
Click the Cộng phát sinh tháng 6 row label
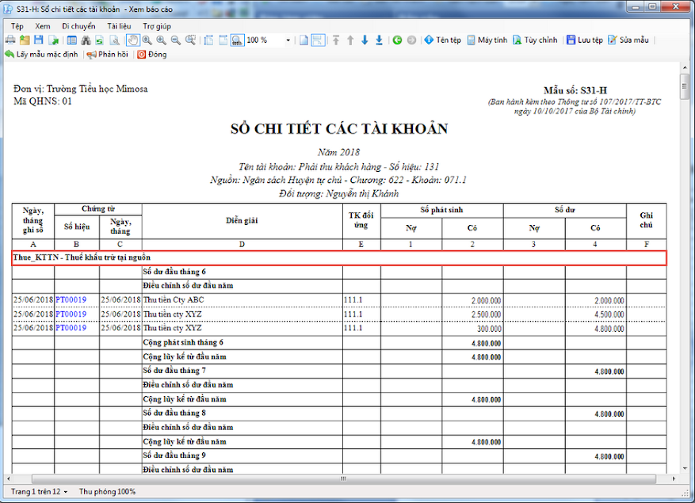click(x=183, y=342)
